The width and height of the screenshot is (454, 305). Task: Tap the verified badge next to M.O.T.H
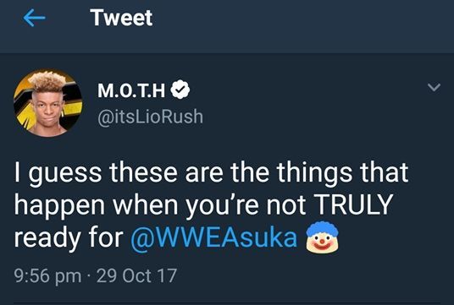pyautogui.click(x=180, y=90)
